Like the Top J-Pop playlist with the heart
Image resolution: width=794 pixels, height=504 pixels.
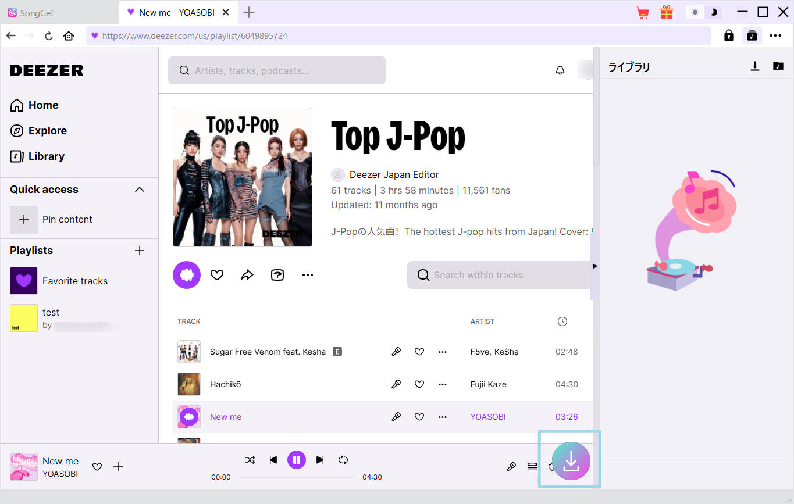click(x=217, y=275)
